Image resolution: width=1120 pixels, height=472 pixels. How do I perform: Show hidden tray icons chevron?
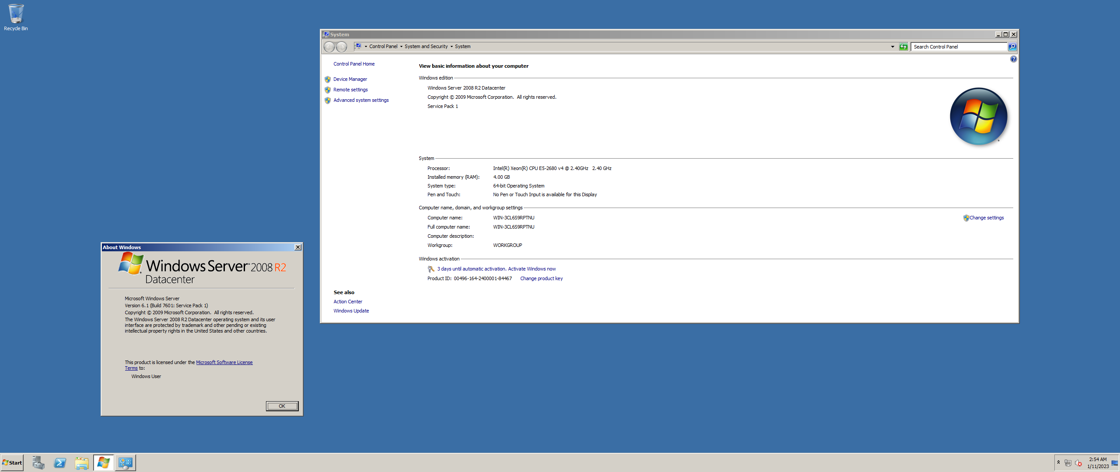tap(1058, 462)
